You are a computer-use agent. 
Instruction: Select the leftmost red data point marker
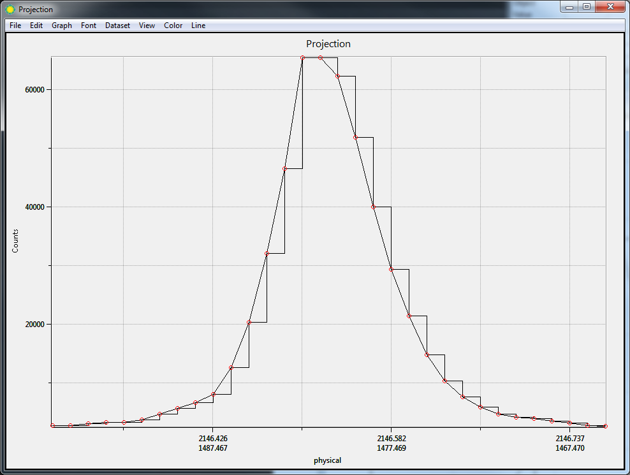[52, 425]
